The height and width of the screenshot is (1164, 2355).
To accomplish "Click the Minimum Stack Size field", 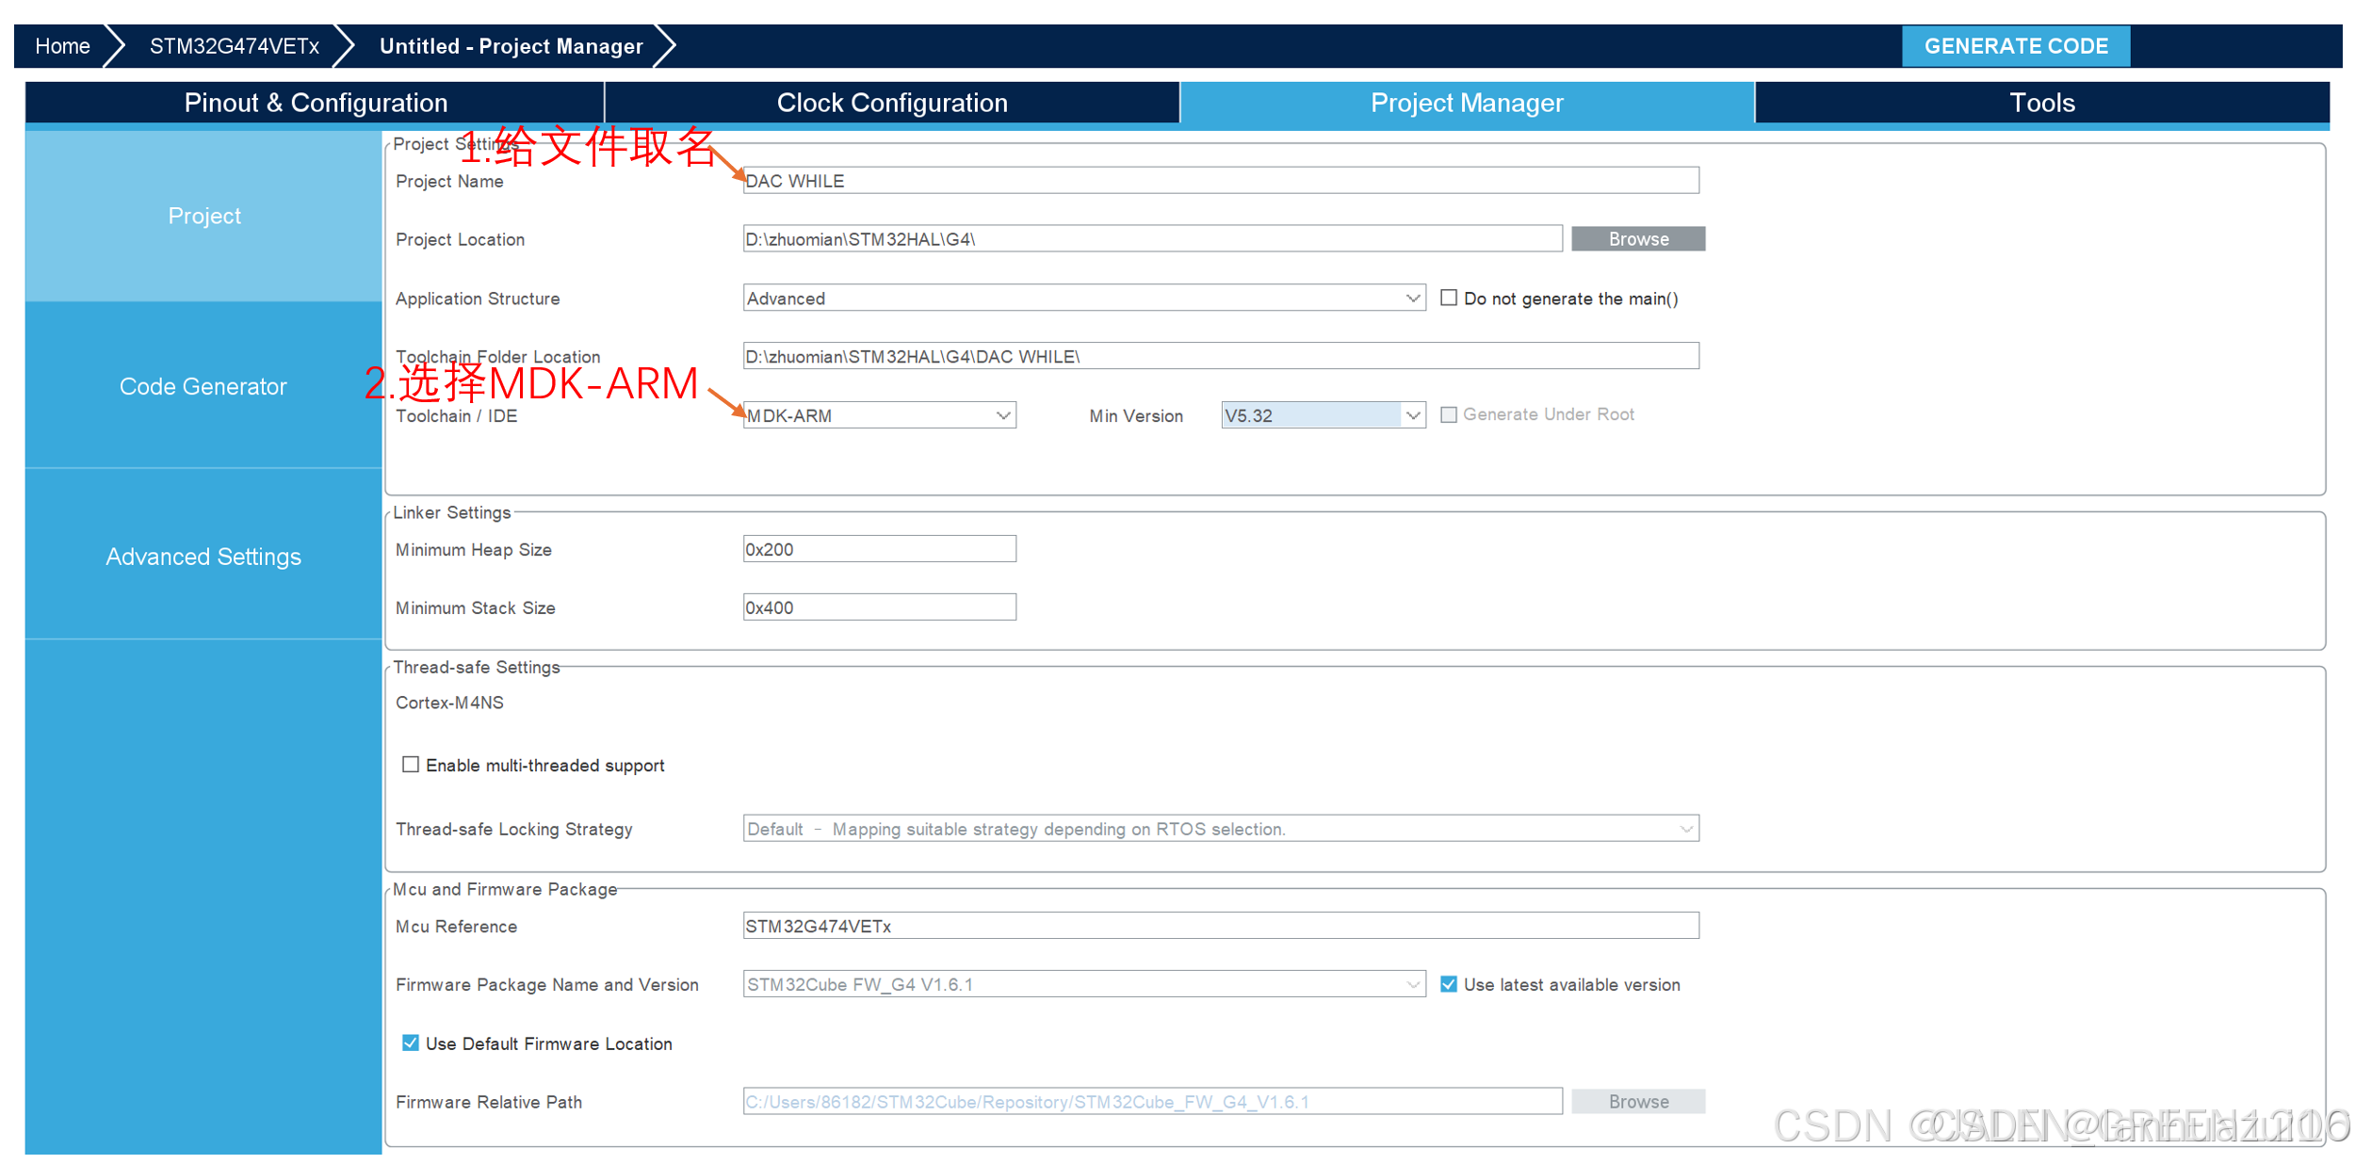I will pyautogui.click(x=878, y=607).
